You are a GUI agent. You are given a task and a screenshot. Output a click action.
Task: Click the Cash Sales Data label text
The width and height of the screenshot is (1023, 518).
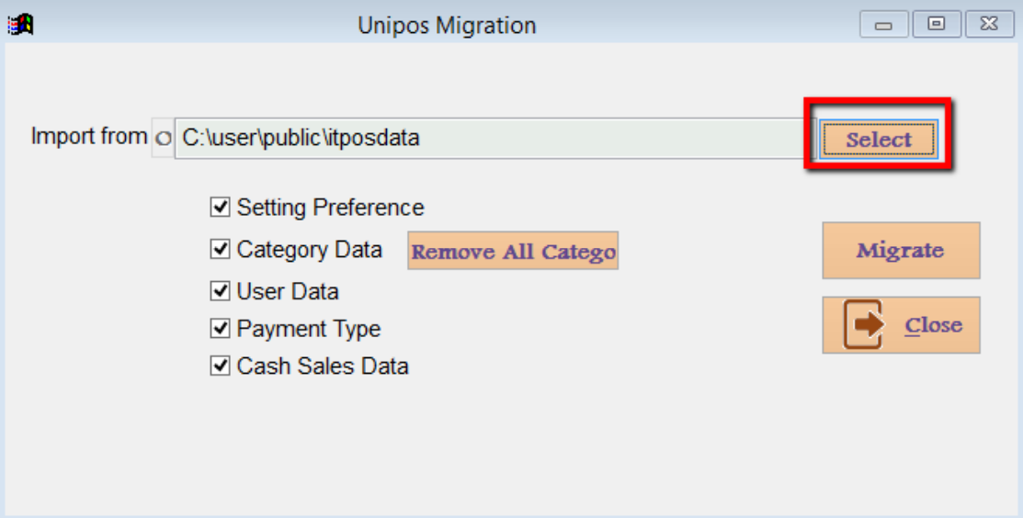pyautogui.click(x=323, y=366)
